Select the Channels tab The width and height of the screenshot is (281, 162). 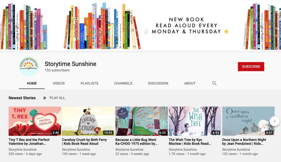click(x=123, y=83)
